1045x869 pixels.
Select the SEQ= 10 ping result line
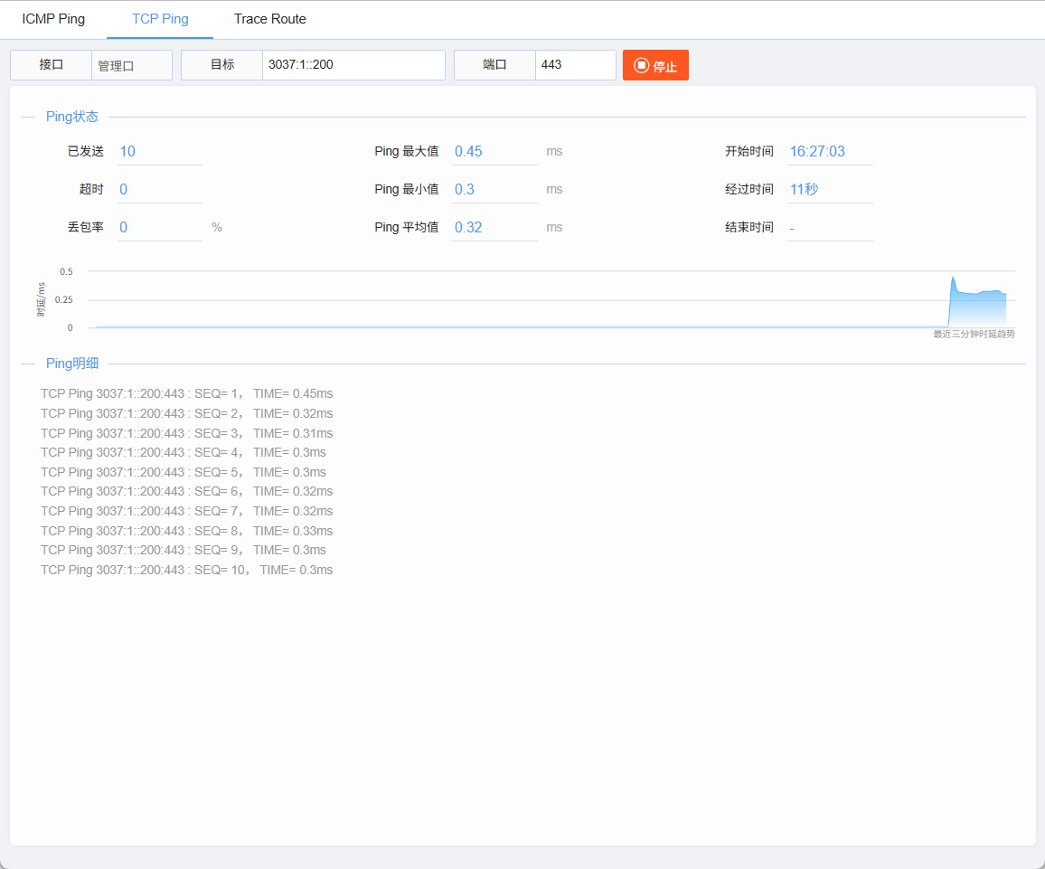coord(186,570)
